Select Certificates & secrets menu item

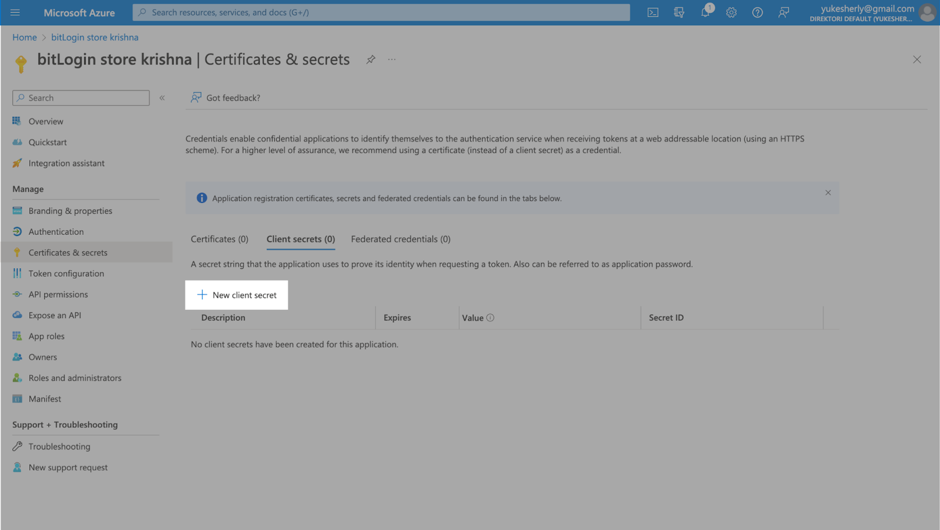(86, 252)
